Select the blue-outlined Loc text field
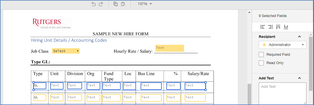Viewport: 314px width, 105px height. [129, 86]
